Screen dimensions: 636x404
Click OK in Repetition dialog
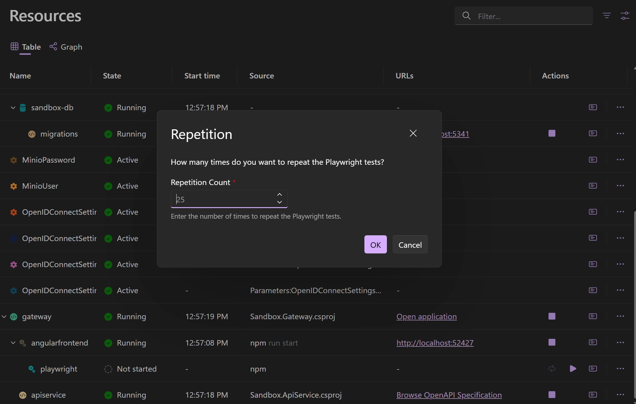coord(375,244)
